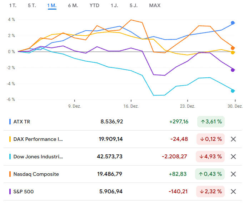Click the green 3,61 % change badge

pyautogui.click(x=211, y=122)
